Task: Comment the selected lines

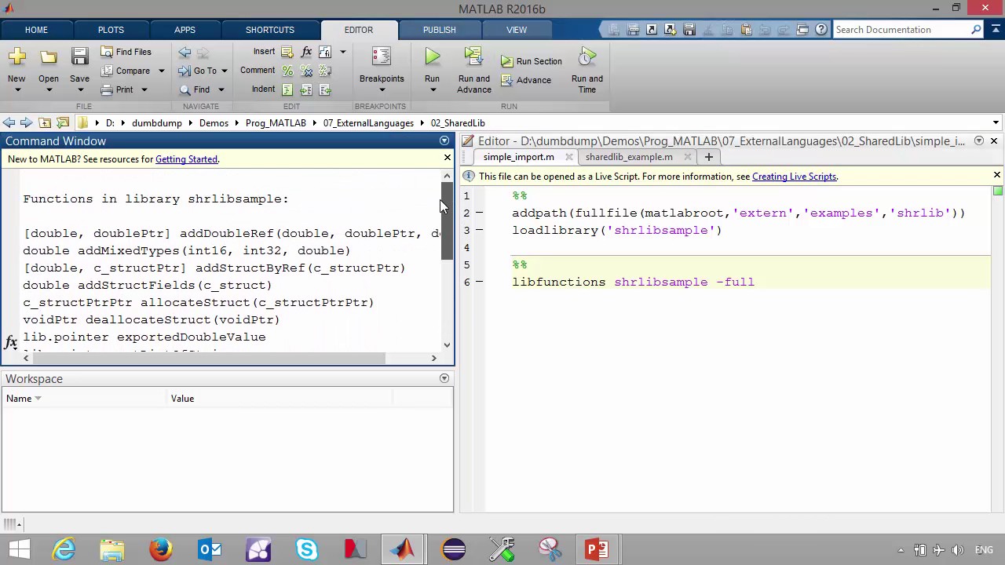Action: [287, 71]
